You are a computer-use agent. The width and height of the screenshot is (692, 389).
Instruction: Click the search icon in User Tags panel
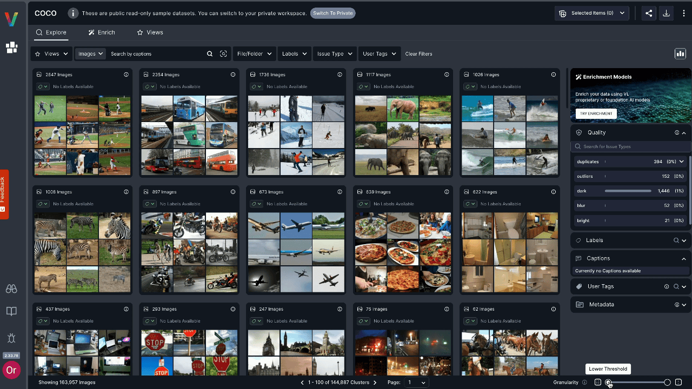coord(676,287)
